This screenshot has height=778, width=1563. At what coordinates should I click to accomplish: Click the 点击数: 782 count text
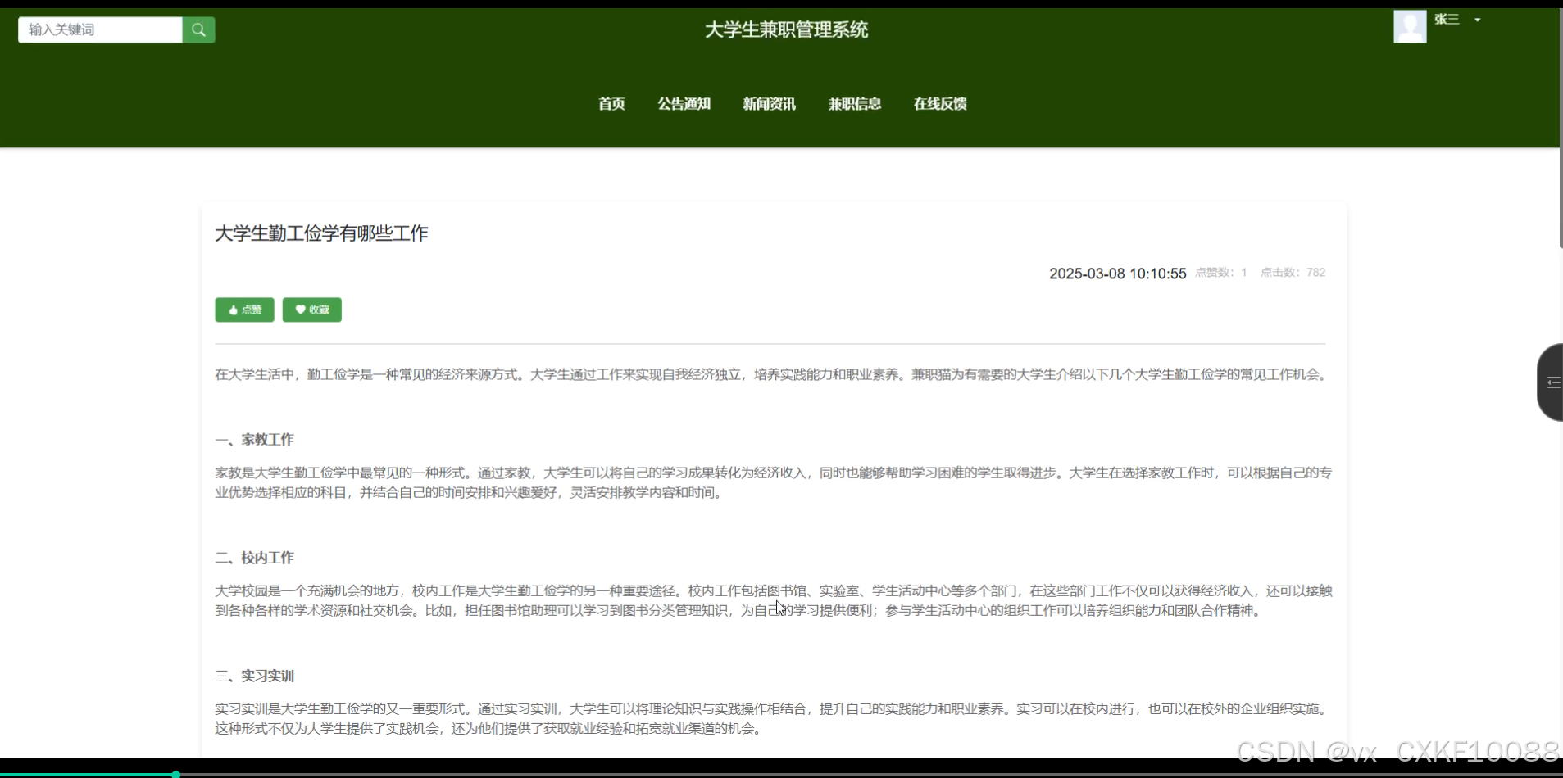coord(1293,273)
